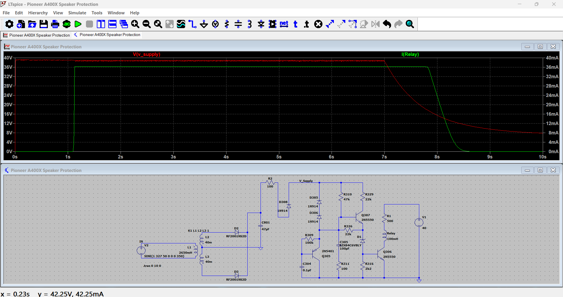Click the Relay 100mH inductor label
Image resolution: width=563 pixels, height=297 pixels.
[393, 236]
